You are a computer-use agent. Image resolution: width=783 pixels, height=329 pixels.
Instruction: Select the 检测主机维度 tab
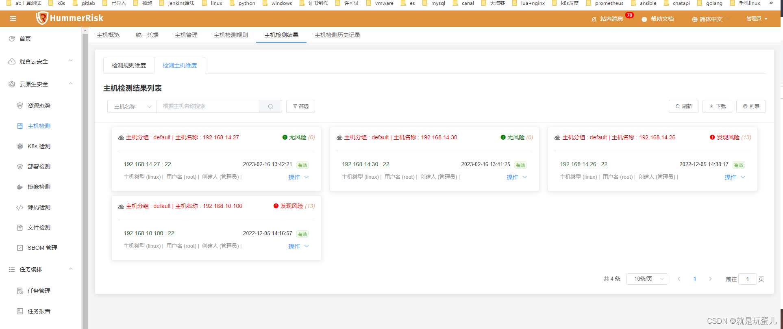[180, 65]
